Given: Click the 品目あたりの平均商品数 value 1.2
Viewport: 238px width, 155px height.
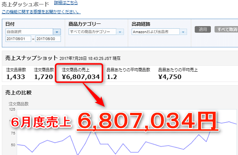Looking at the screenshot, I should tap(112, 77).
